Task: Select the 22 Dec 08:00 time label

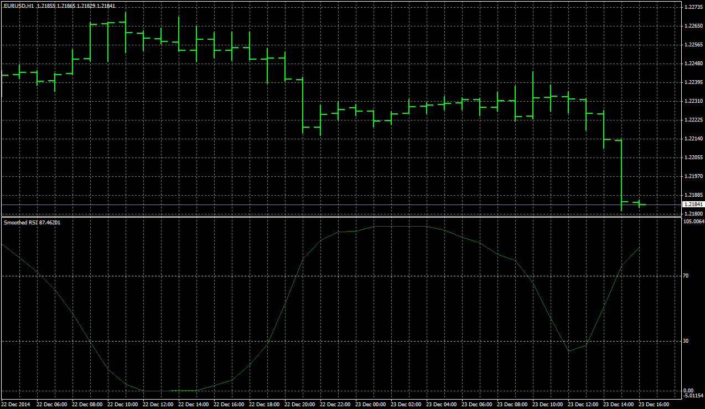Action: [87, 405]
